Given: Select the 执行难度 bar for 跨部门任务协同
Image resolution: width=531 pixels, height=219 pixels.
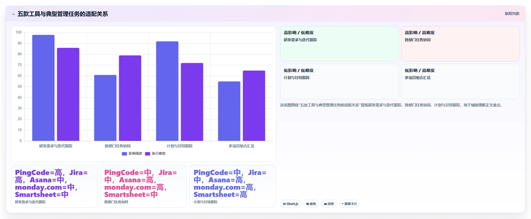Looking at the screenshot, I should click(130, 98).
